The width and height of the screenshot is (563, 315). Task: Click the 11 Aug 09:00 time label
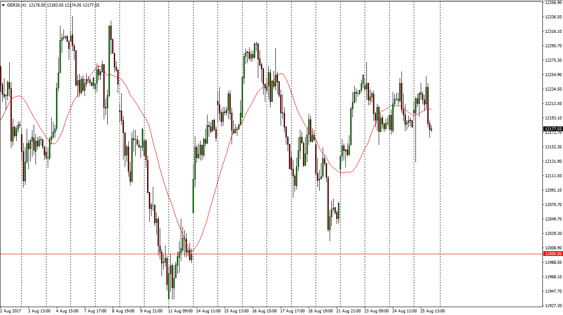pos(180,311)
